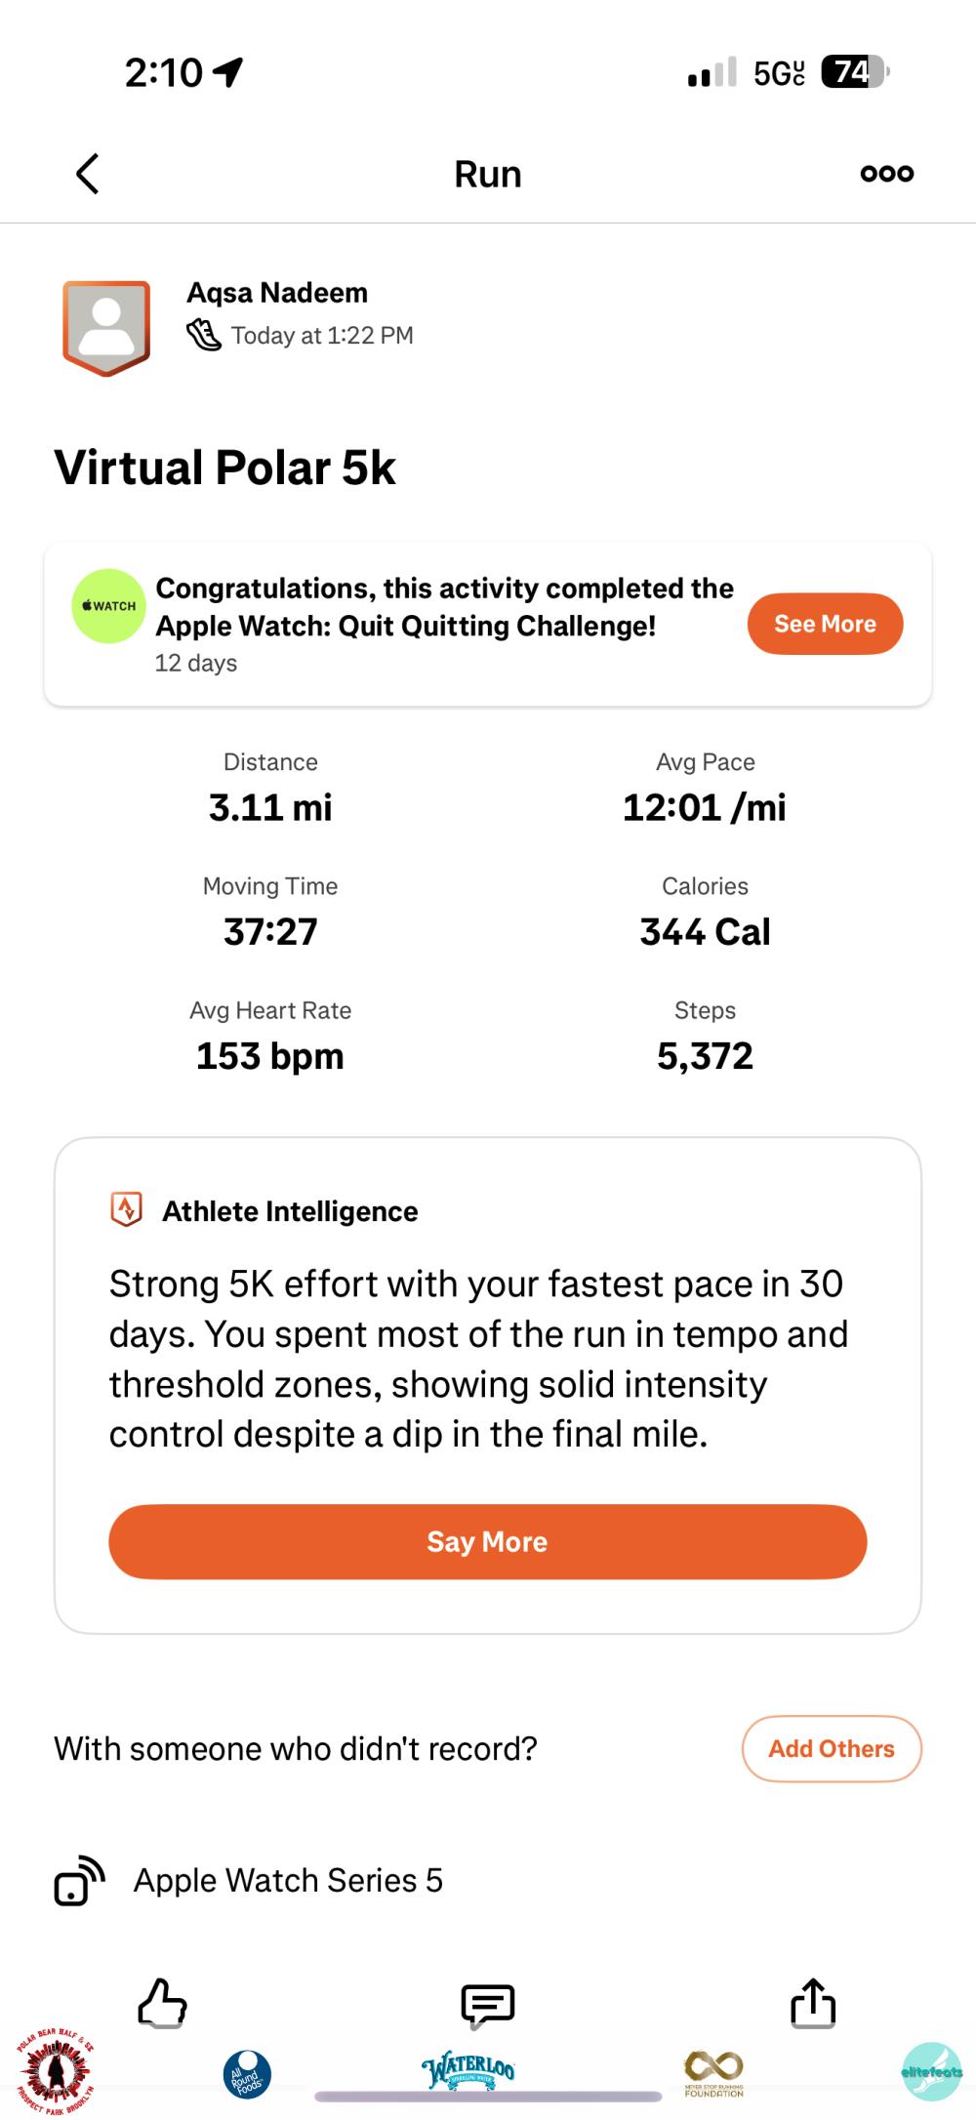
Task: Select the Virtual Polar 5k activity title
Action: (225, 468)
